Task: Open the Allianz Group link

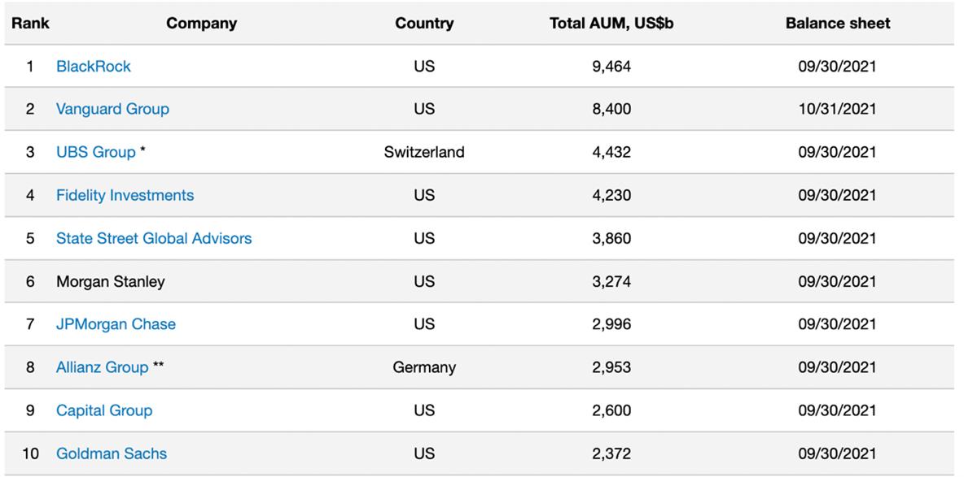Action: click(102, 367)
